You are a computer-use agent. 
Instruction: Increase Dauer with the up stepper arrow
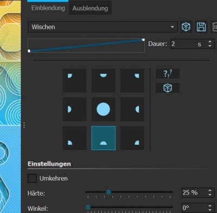tap(210, 42)
